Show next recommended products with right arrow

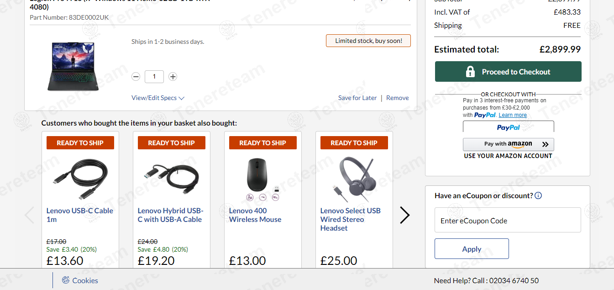(404, 215)
